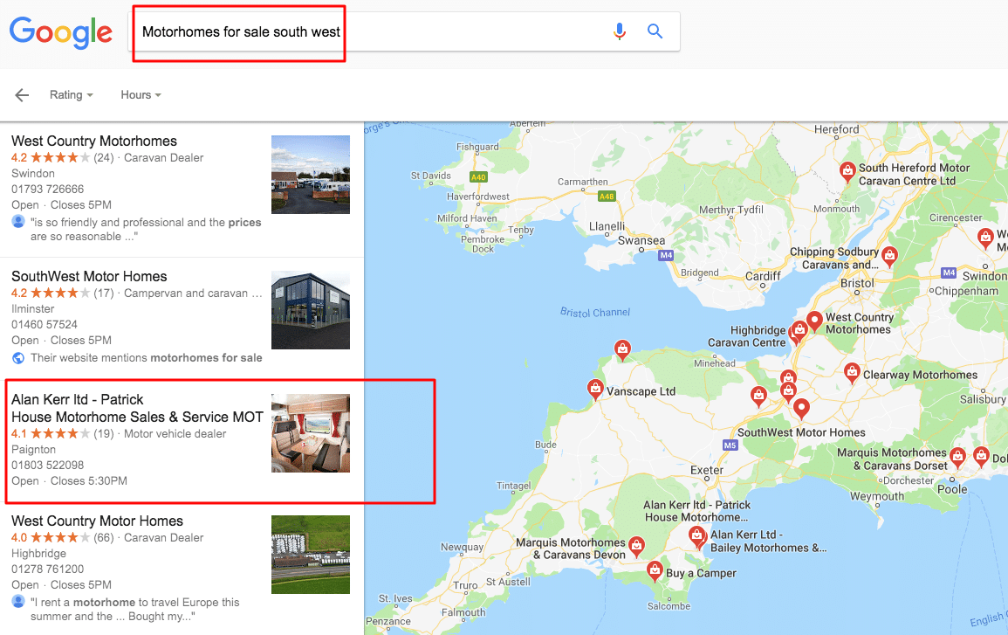Screen dimensions: 1008x635
Task: Click the blue search magnifier icon
Action: (x=655, y=31)
